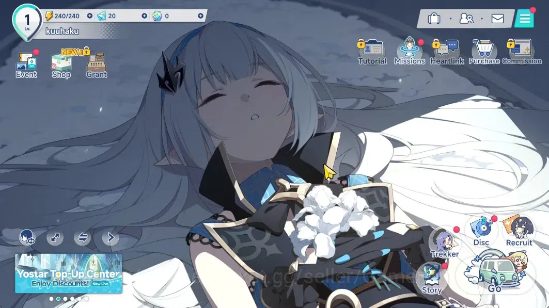Open the Heartlink icon
This screenshot has height=308, width=549.
447,53
